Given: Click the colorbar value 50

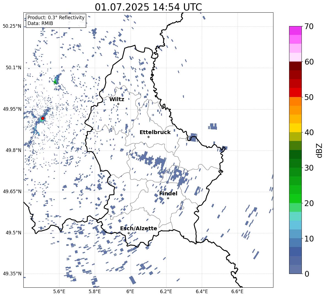Looking at the screenshot, I should tap(309, 97).
